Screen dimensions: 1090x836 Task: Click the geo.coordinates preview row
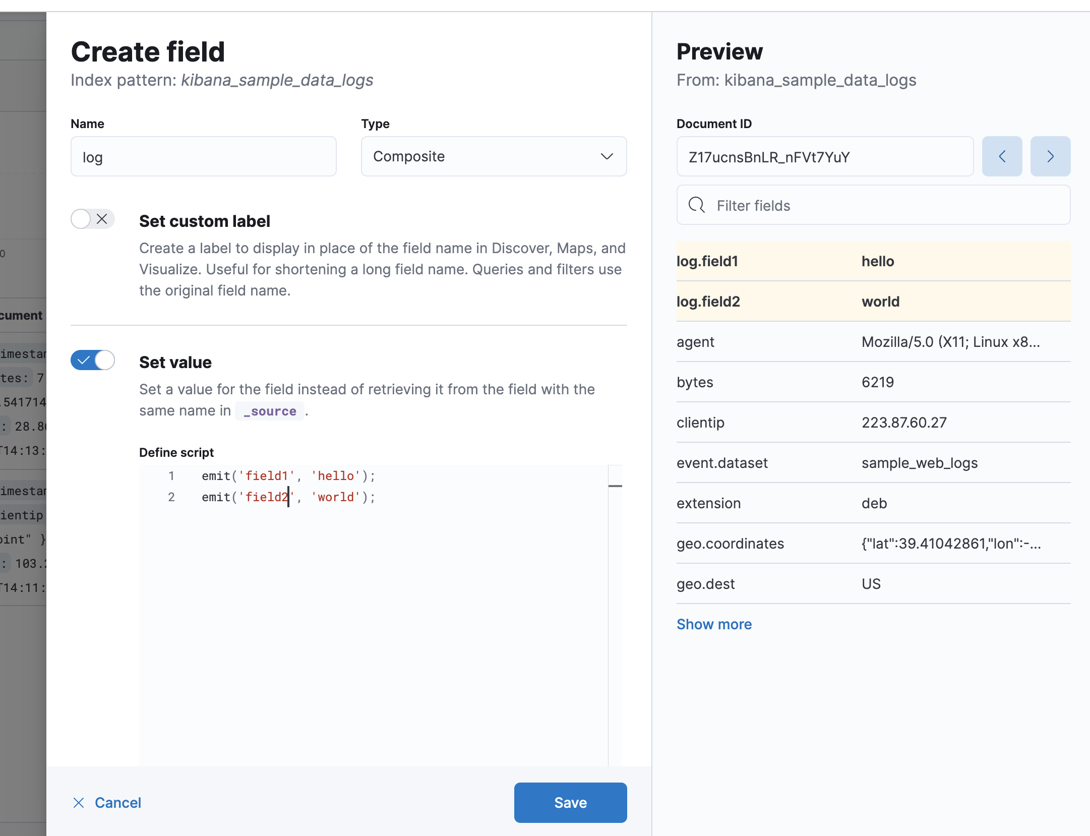pos(873,544)
